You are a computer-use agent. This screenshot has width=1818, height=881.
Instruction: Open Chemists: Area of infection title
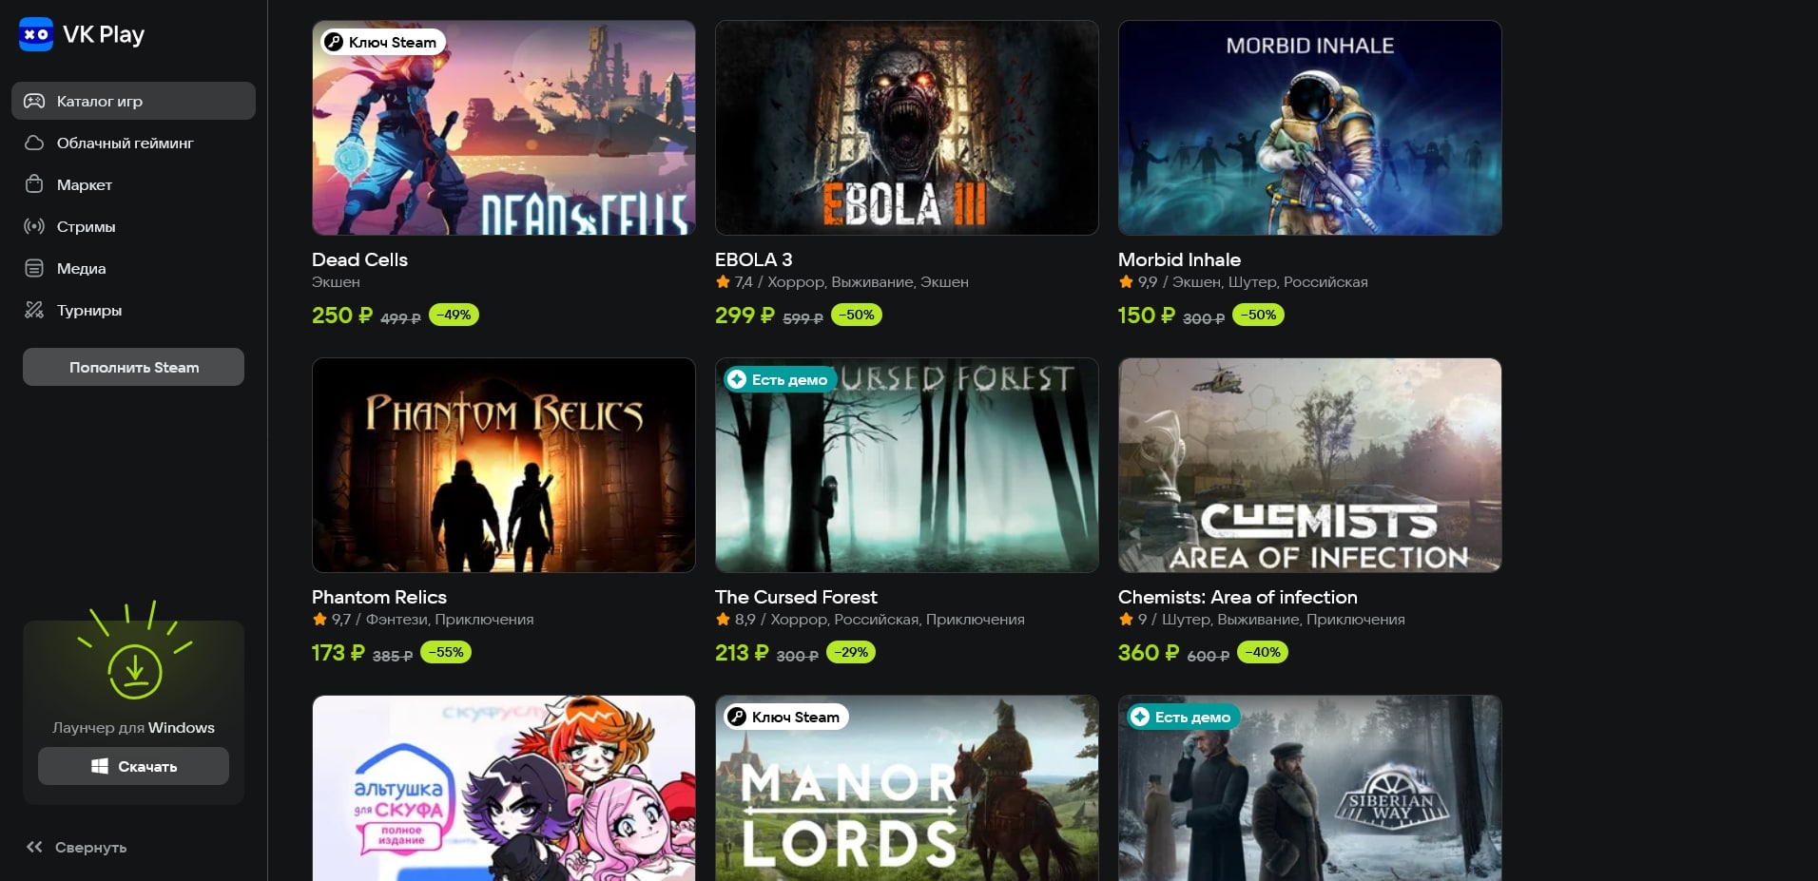pyautogui.click(x=1238, y=597)
